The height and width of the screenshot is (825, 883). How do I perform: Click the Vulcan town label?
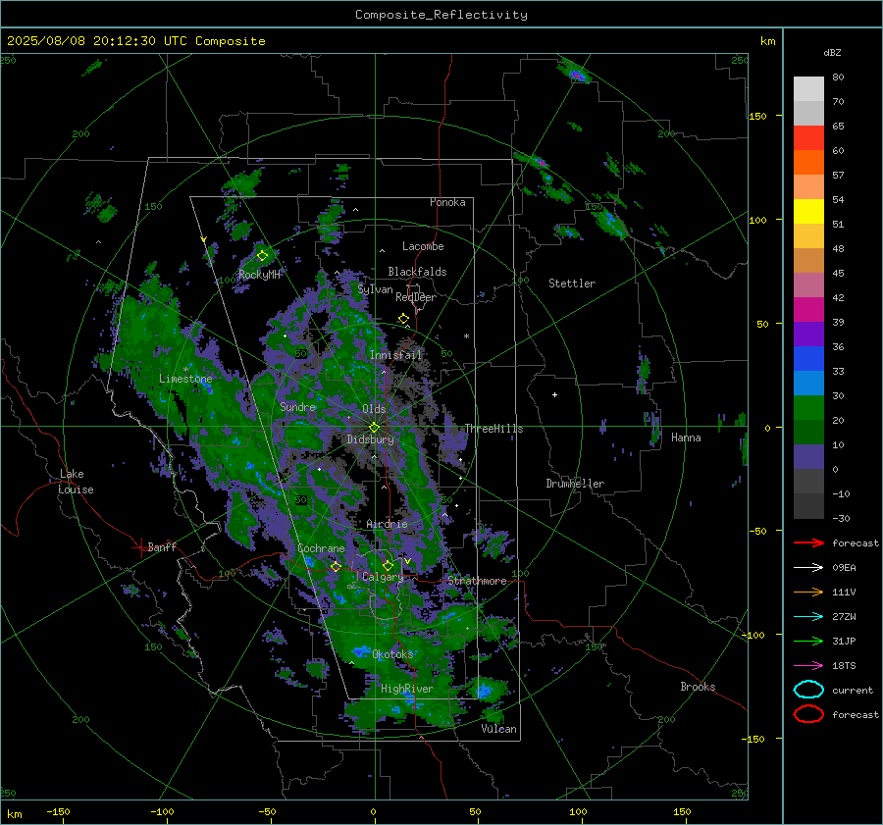pos(499,729)
